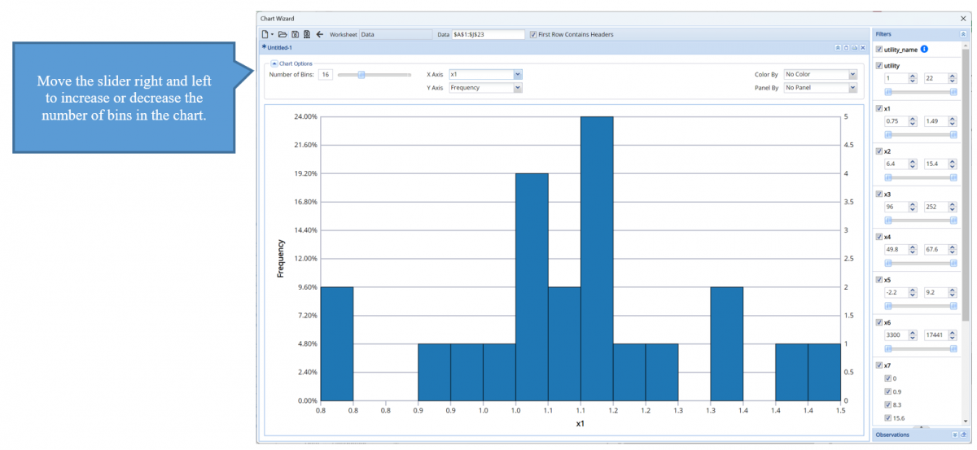Uncheck the 8.3 value under x7
This screenshot has width=977, height=450.
(x=889, y=404)
